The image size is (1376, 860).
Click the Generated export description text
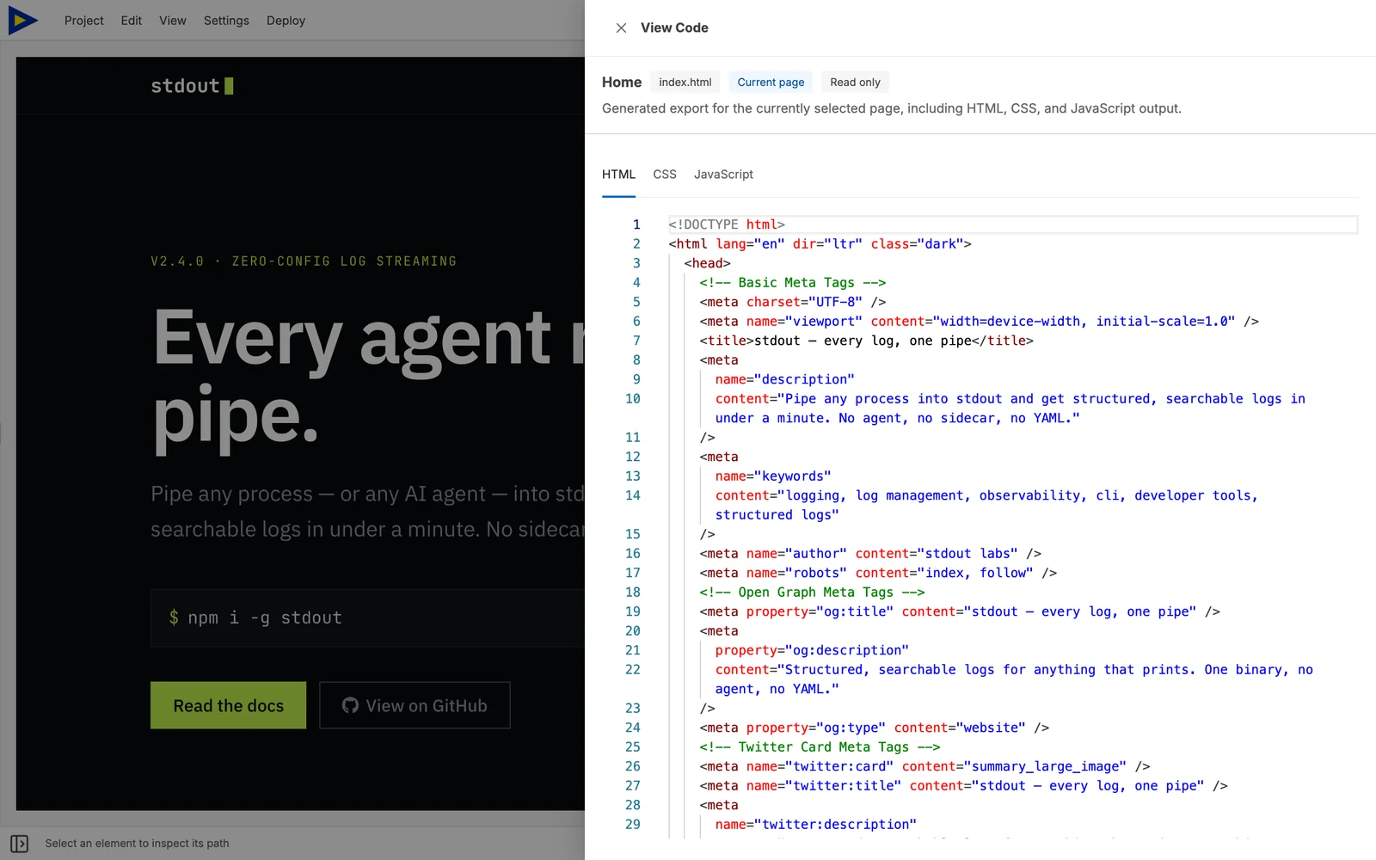pos(892,108)
